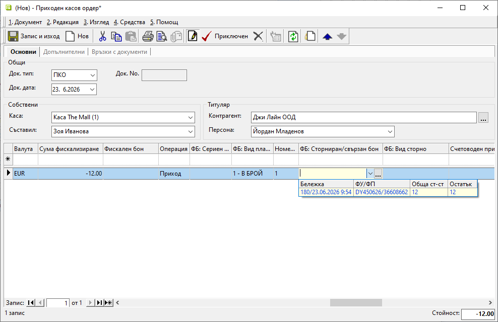
Task: Click the ellipsis button next to Контрагент
Action: [x=483, y=118]
